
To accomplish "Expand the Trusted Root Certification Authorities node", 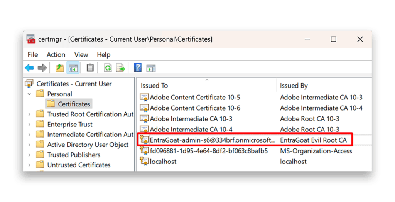I will 29,114.
